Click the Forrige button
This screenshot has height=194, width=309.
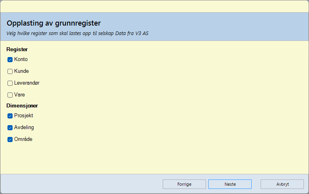(184, 184)
